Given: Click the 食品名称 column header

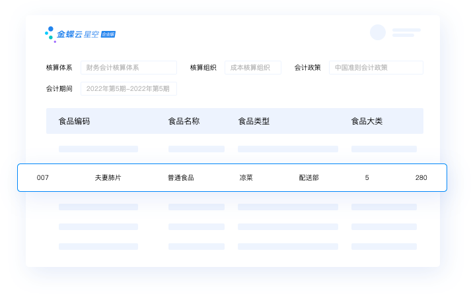Looking at the screenshot, I should click(x=184, y=121).
